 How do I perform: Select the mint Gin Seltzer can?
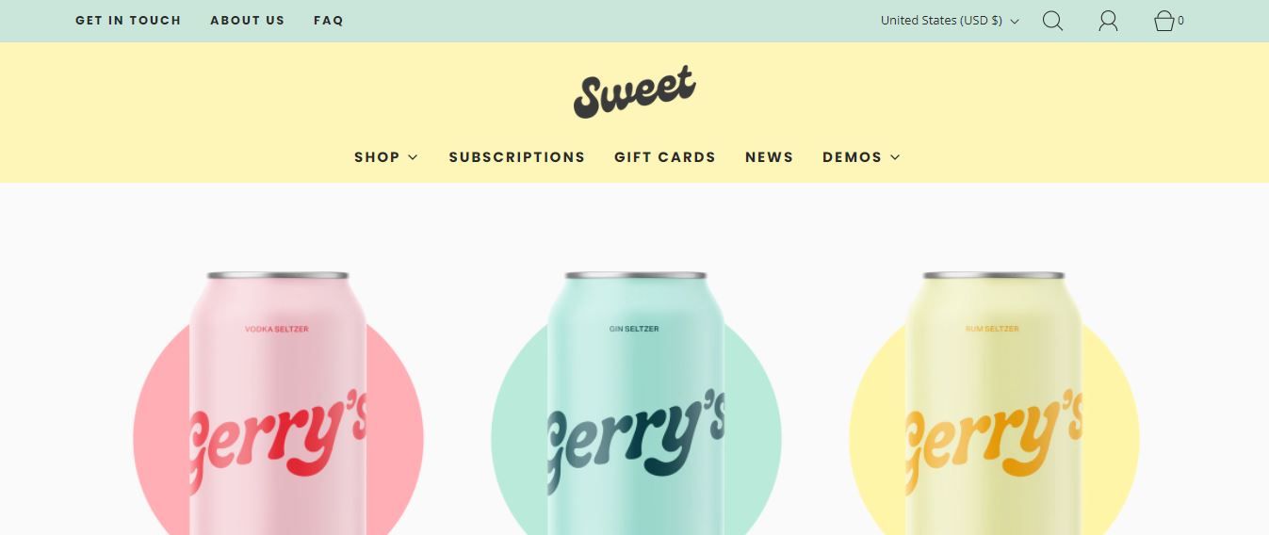tap(635, 403)
